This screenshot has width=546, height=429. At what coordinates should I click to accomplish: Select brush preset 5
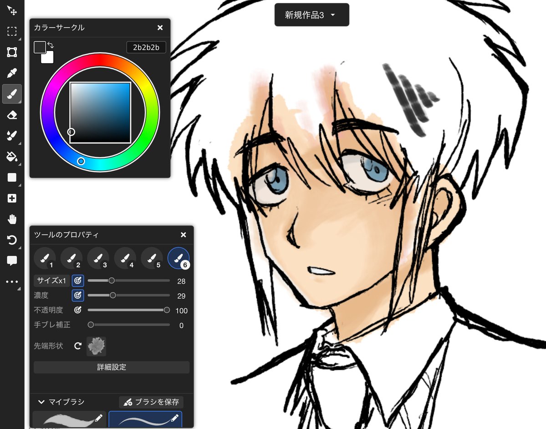152,259
